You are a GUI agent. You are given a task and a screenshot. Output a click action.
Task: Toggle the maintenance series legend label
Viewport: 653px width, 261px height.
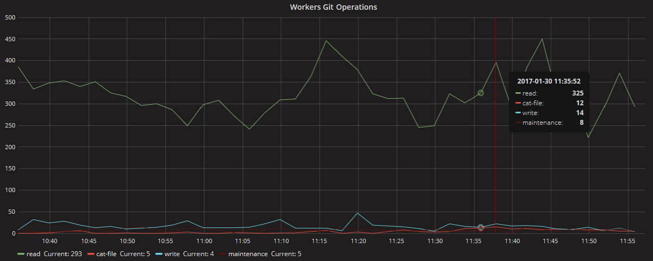pos(247,253)
